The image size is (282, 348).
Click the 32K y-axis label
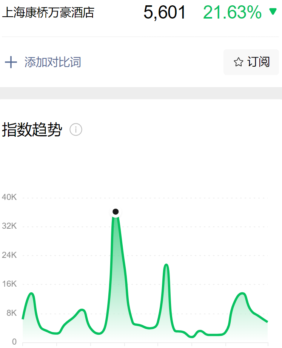pos(9,226)
